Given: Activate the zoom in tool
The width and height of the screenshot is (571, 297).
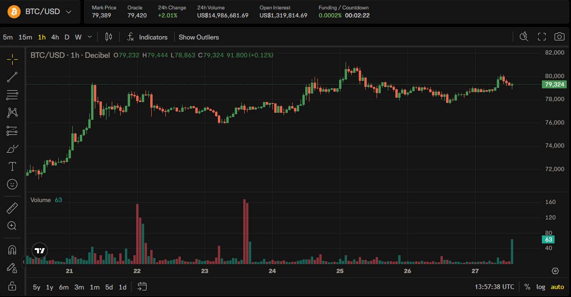Looking at the screenshot, I should tap(12, 226).
